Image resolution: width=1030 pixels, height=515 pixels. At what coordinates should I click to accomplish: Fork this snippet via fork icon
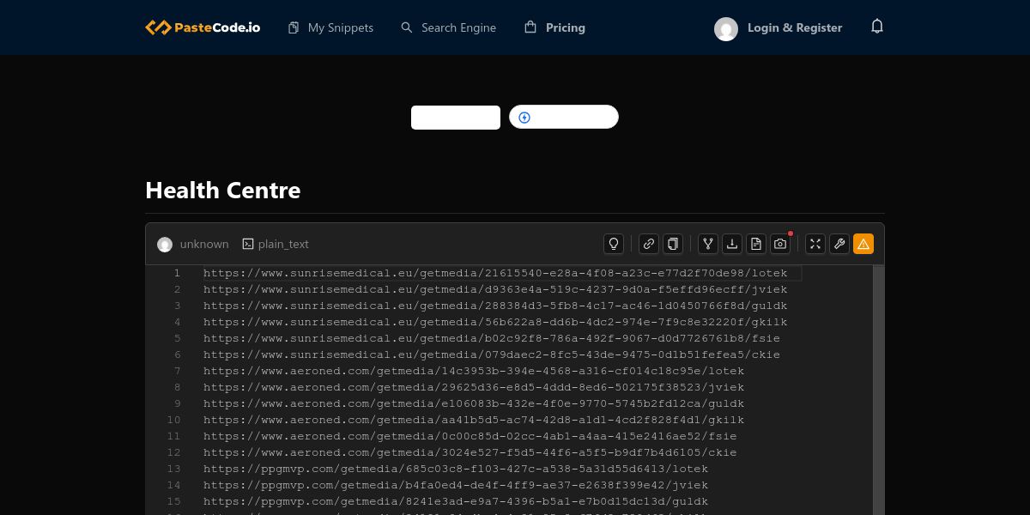tap(708, 244)
